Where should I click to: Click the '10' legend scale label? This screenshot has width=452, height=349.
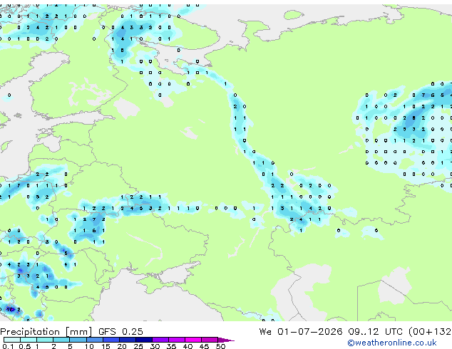(89, 346)
